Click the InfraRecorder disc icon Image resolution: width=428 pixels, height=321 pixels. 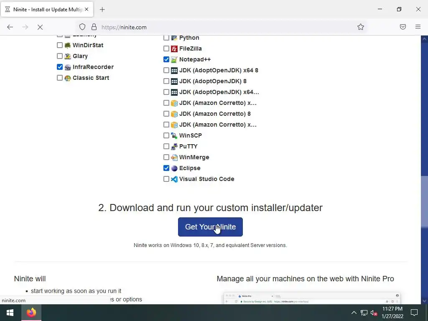(67, 67)
